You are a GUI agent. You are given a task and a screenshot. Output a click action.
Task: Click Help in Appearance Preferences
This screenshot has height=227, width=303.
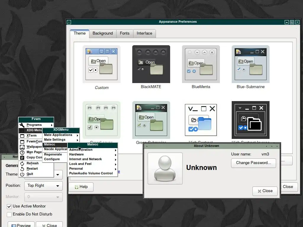pyautogui.click(x=81, y=187)
